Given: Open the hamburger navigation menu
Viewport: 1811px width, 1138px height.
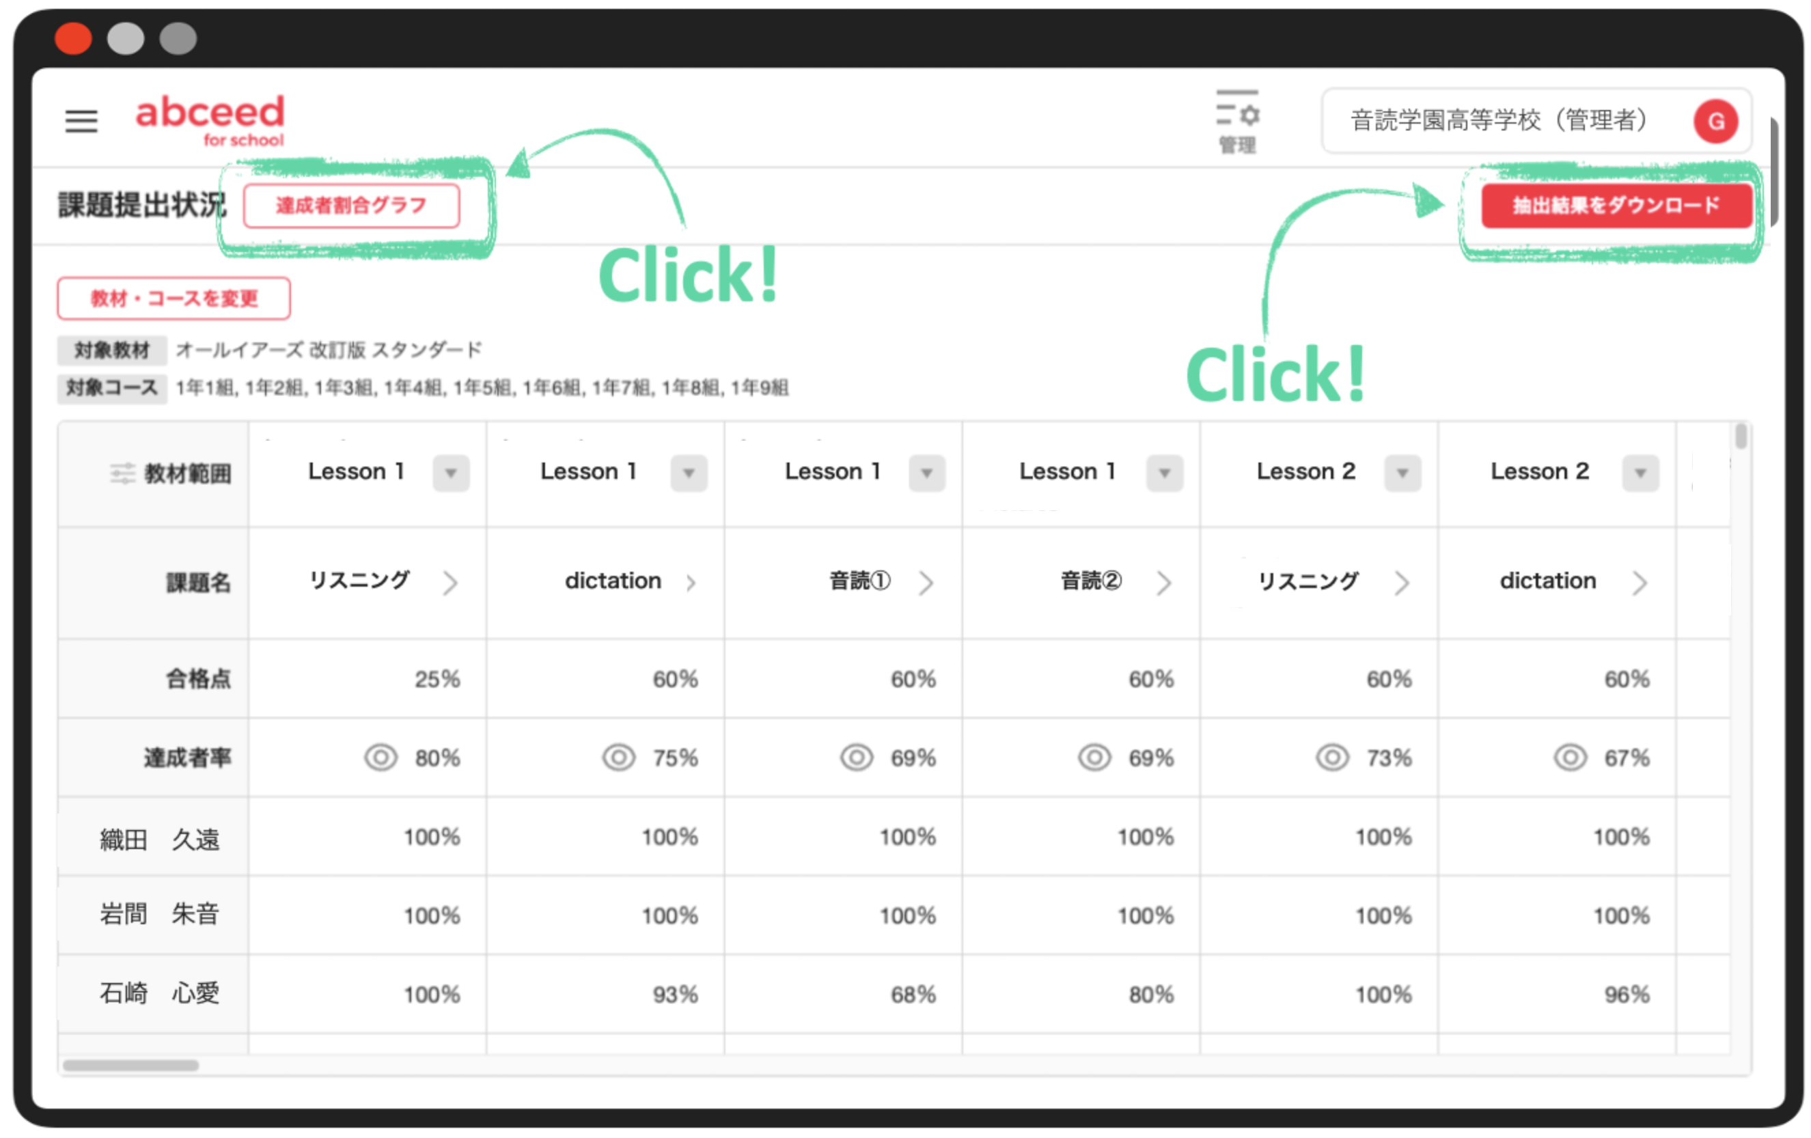Looking at the screenshot, I should coord(81,120).
